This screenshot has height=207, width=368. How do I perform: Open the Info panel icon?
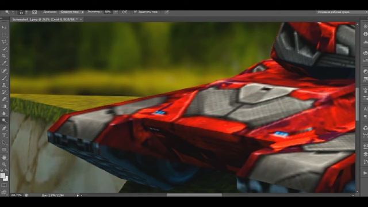(365, 34)
